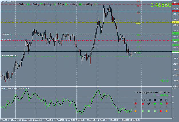Click the orange square in D1 column
Image resolution: width=179 pixels, height=122 pixels.
(166, 111)
